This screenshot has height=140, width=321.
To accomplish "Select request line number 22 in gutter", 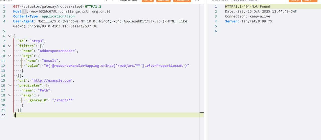I will pos(4,115).
